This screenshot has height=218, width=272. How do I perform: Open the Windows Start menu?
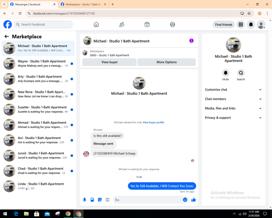click(x=5, y=214)
